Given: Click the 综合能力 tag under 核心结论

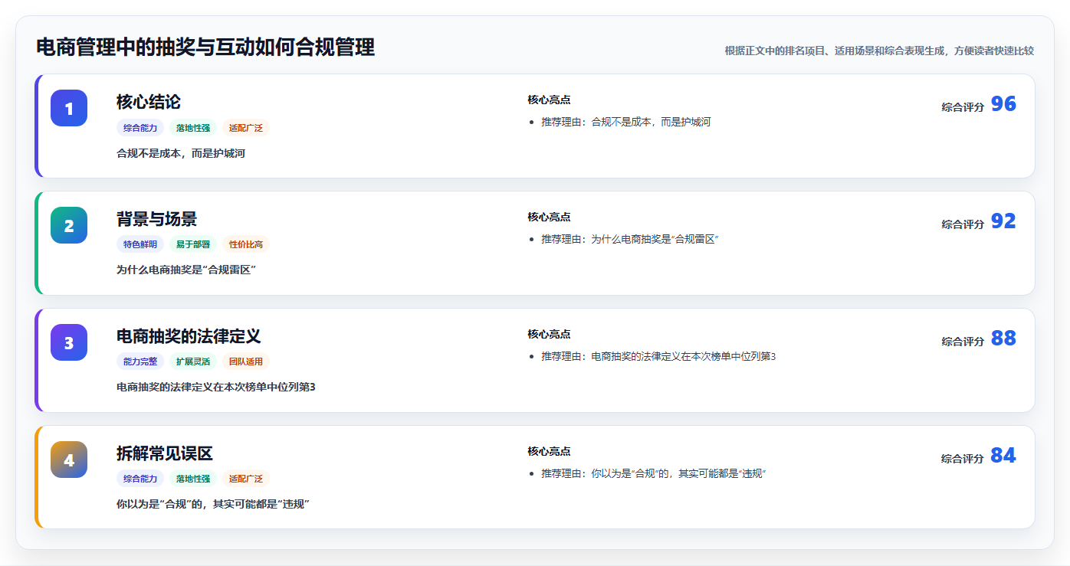Looking at the screenshot, I should [140, 128].
